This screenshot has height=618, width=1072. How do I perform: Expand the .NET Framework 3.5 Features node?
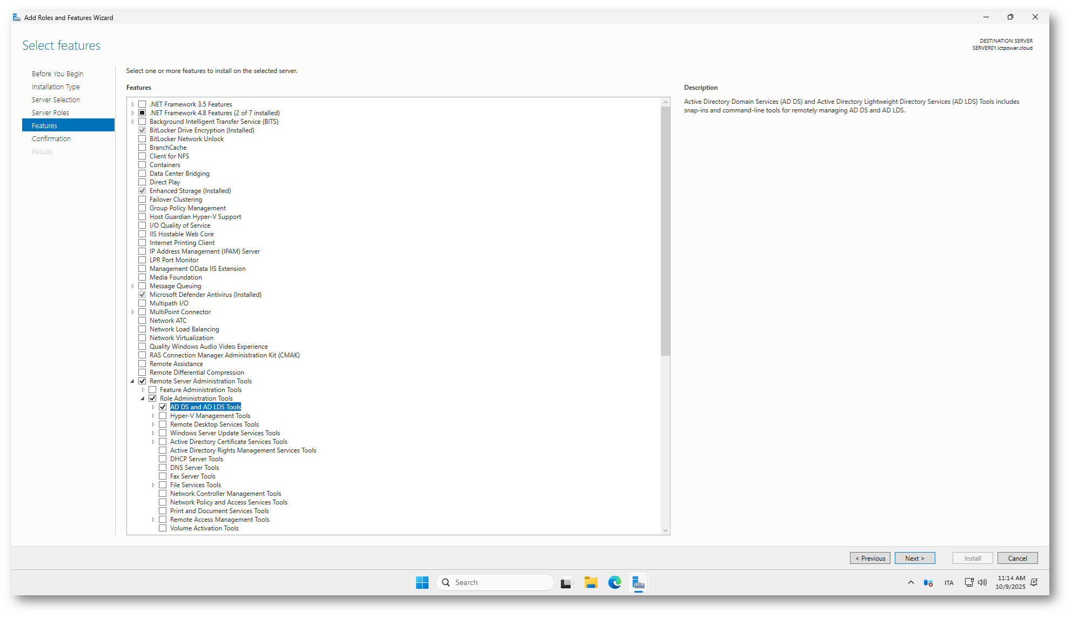click(133, 104)
